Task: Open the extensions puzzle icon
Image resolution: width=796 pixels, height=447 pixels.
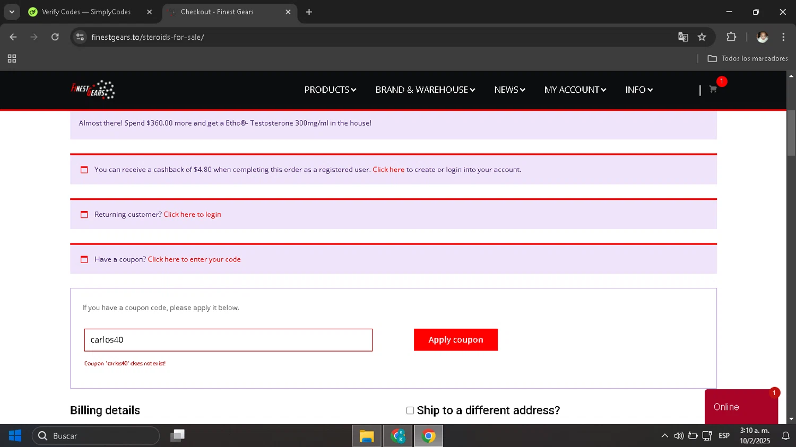Action: coord(731,37)
